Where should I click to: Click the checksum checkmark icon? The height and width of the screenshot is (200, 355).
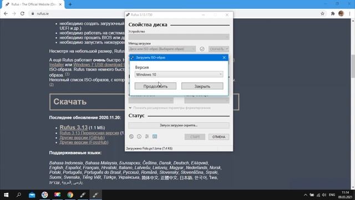point(202,49)
